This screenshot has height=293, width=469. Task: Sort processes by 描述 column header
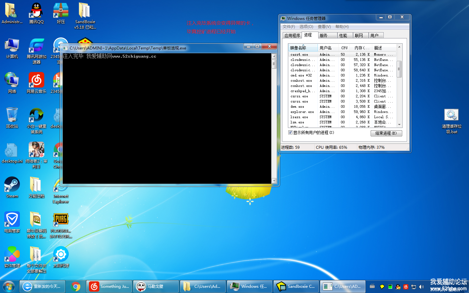384,48
